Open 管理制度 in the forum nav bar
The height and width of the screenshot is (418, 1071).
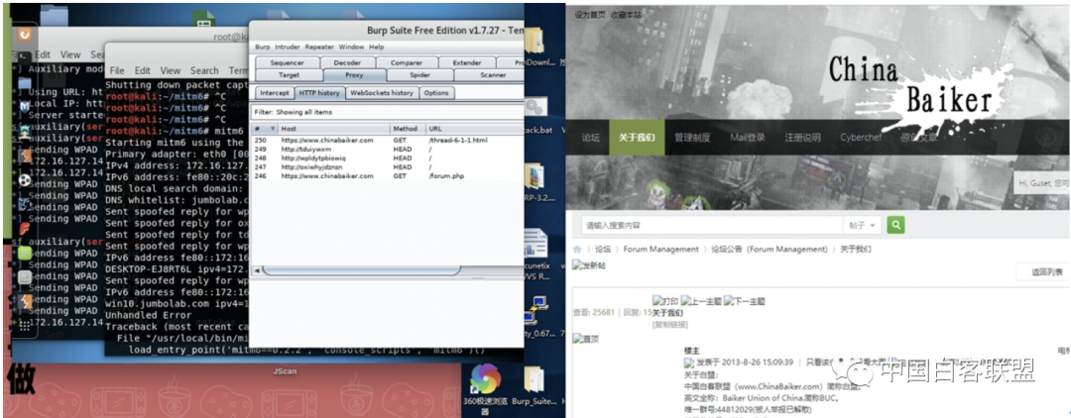(x=692, y=137)
